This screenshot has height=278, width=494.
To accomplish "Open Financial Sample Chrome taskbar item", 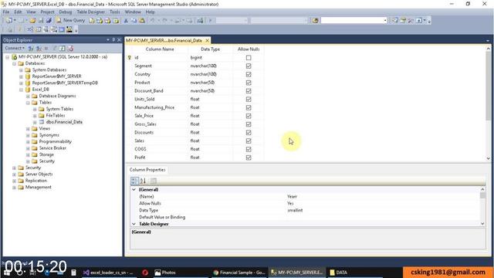I will point(239,273).
